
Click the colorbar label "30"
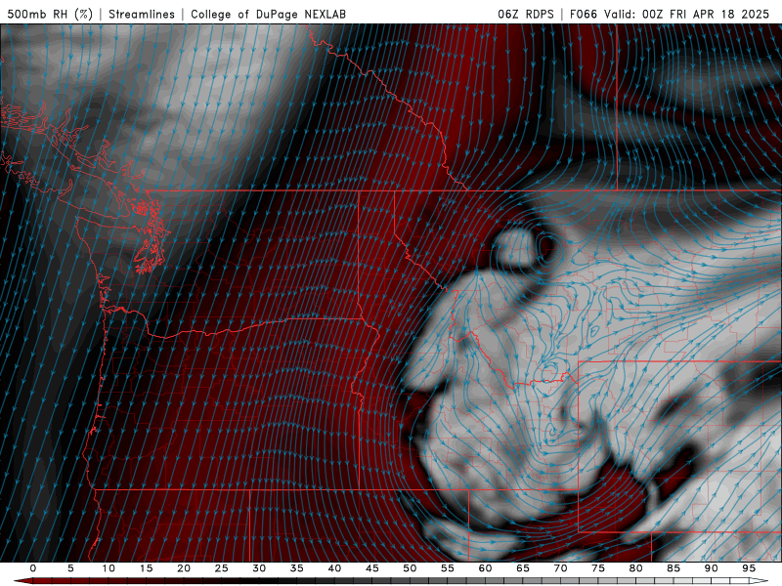[259, 568]
